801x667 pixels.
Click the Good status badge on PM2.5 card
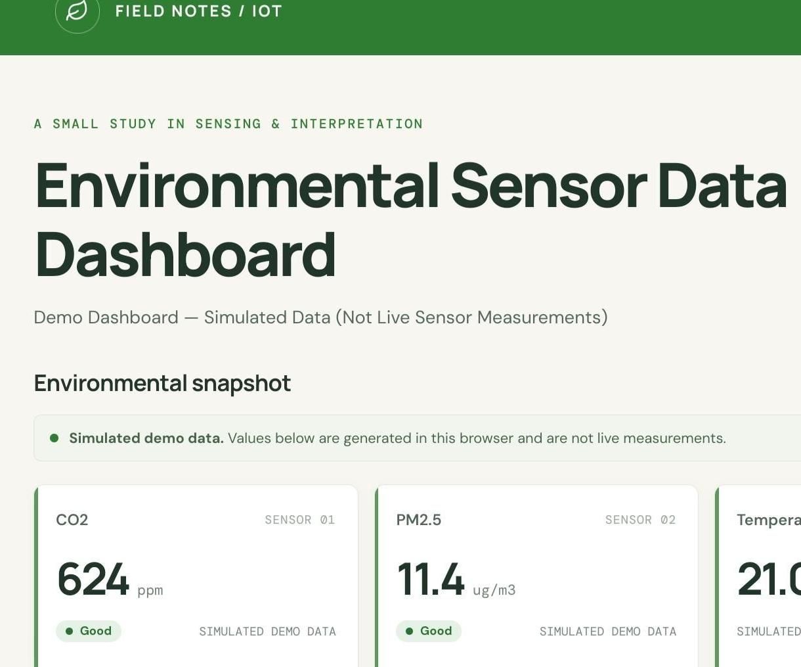tap(429, 631)
